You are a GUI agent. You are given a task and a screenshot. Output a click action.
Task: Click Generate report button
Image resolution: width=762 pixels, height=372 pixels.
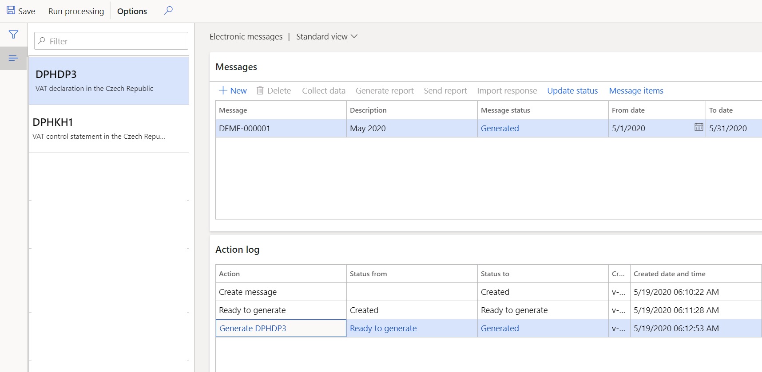385,90
